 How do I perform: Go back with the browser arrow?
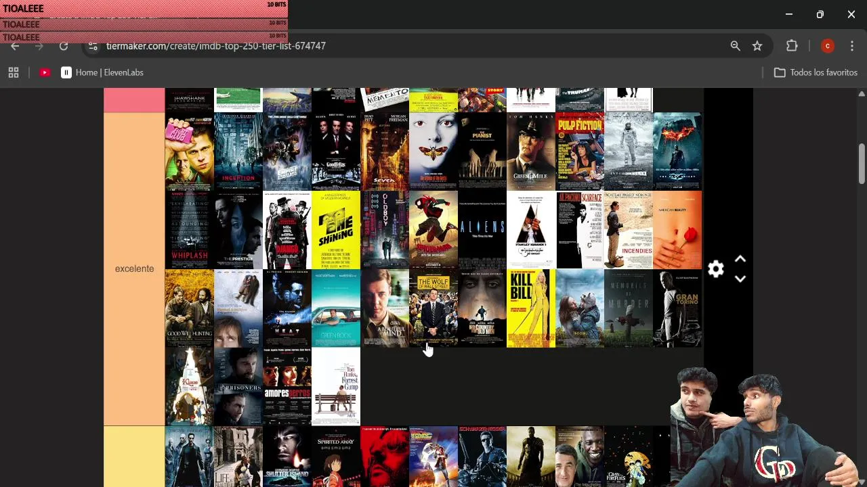click(15, 46)
